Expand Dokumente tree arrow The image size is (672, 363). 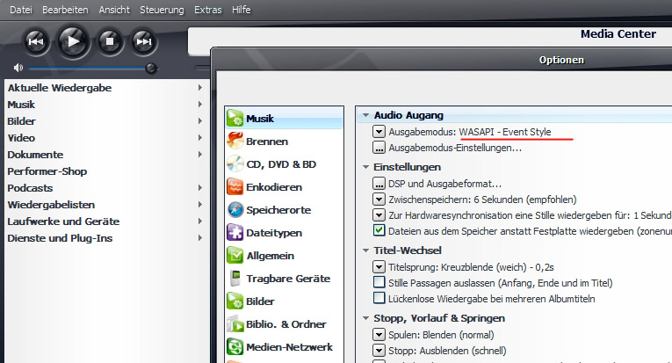(x=199, y=155)
